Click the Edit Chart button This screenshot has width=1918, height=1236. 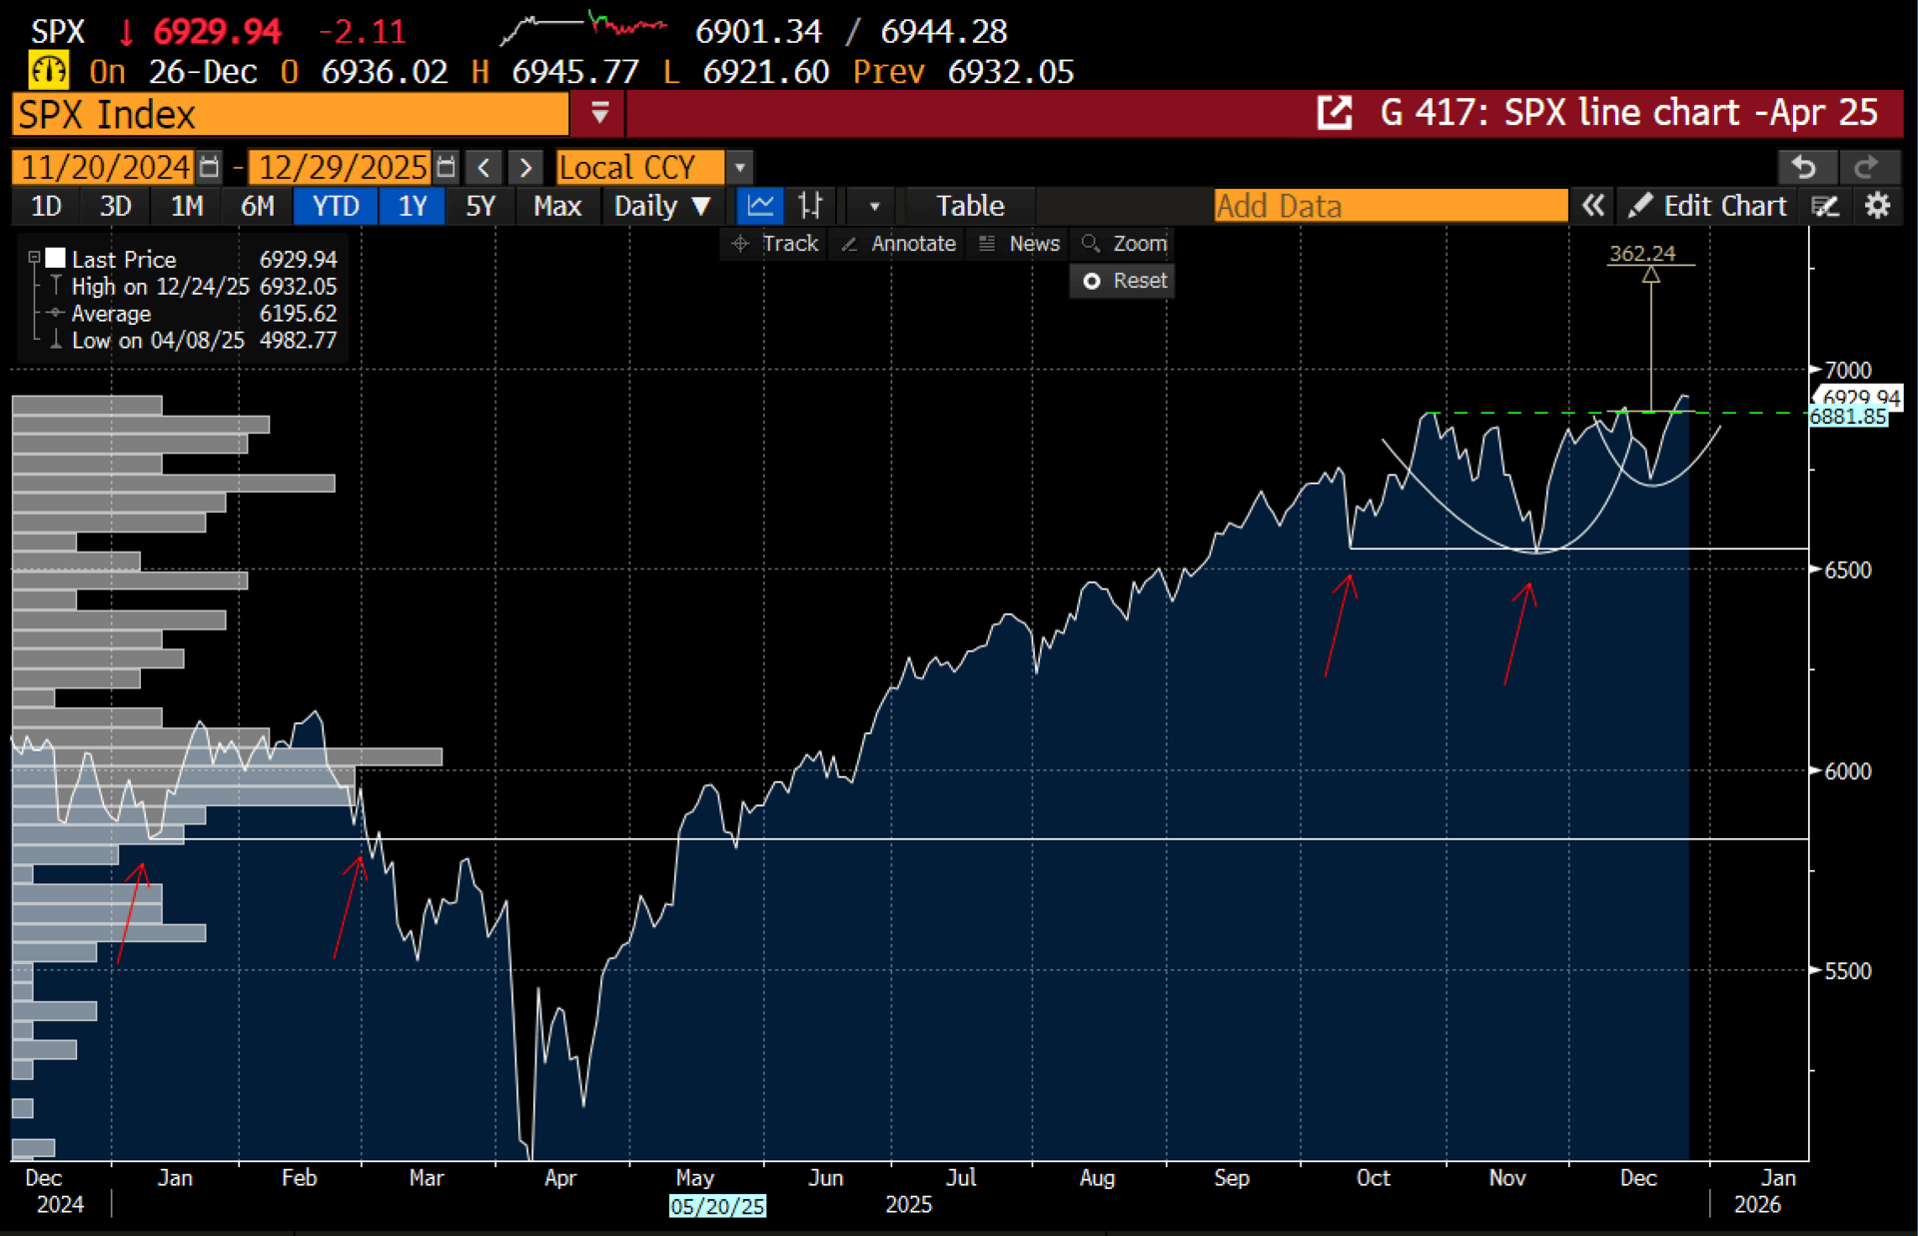point(1708,206)
